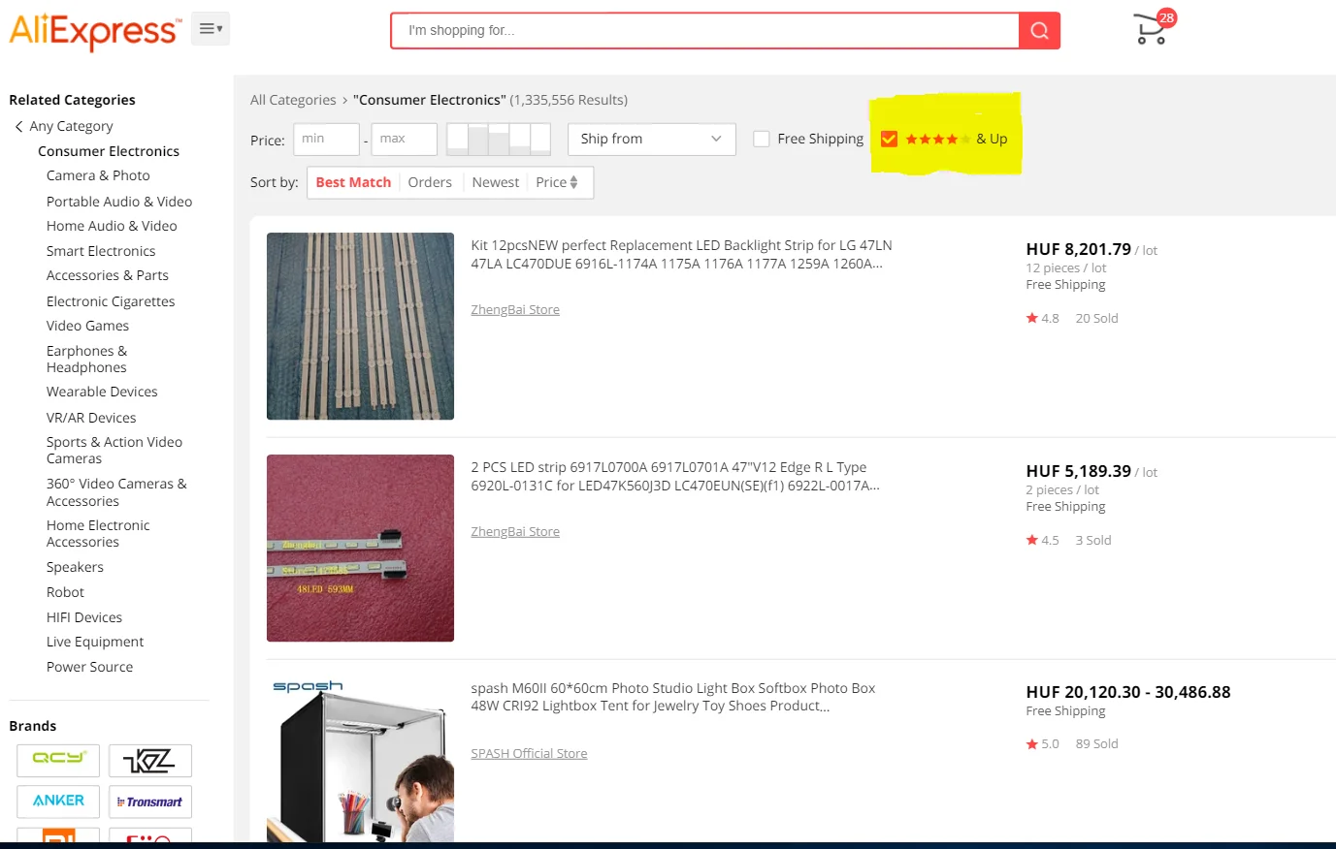The image size is (1336, 849).
Task: Sort results by Newest
Action: pyautogui.click(x=495, y=182)
